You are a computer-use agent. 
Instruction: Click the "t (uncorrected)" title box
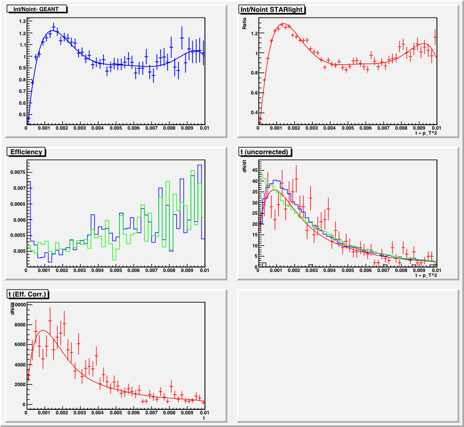(264, 152)
